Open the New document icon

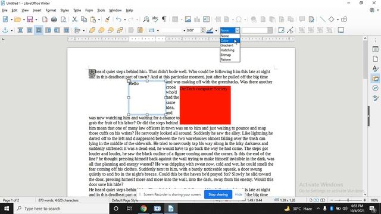coord(5,20)
